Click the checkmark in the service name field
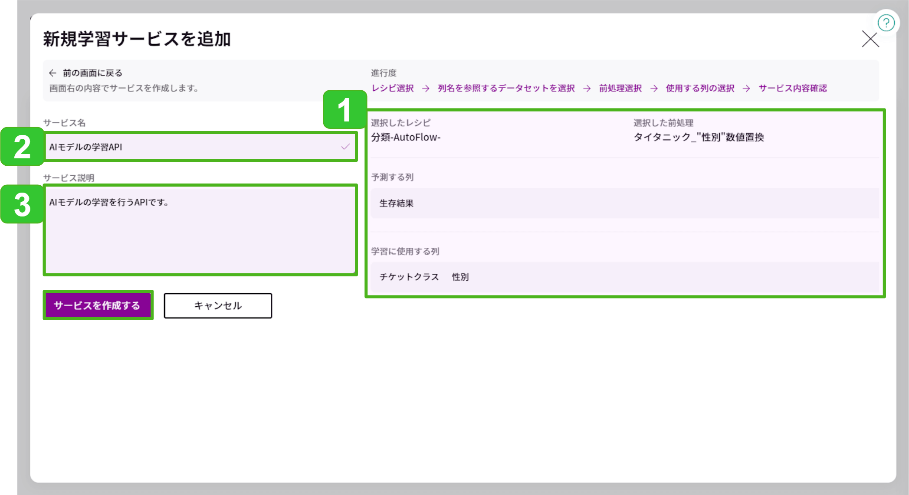The height and width of the screenshot is (495, 909). tap(345, 147)
